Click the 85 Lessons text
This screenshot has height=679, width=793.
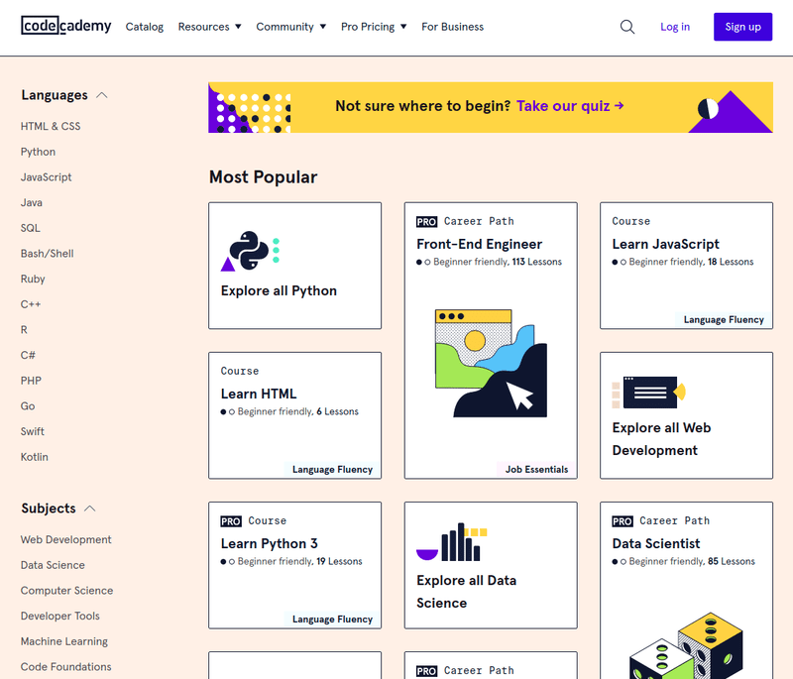pyautogui.click(x=732, y=561)
